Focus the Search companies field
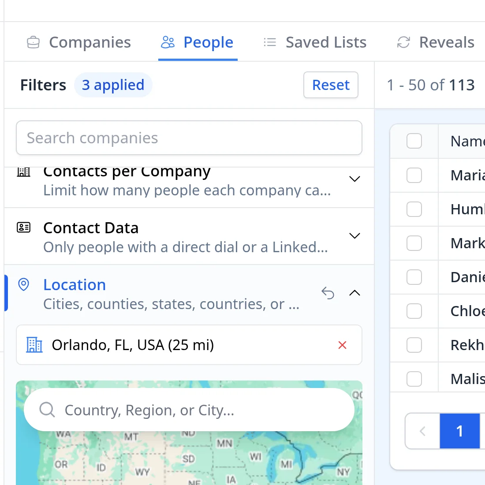The height and width of the screenshot is (485, 485). pos(189,138)
